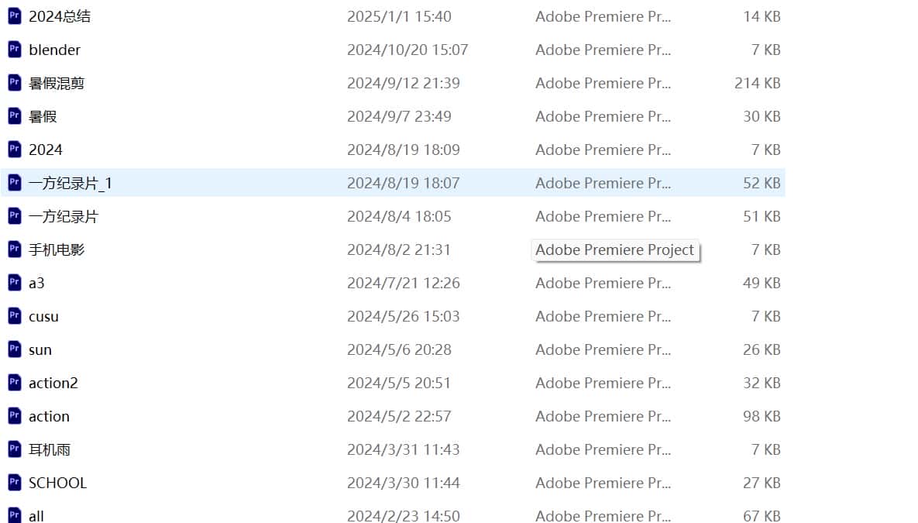The height and width of the screenshot is (523, 918).
Task: Click the cusu Premiere file icon
Action: point(15,316)
